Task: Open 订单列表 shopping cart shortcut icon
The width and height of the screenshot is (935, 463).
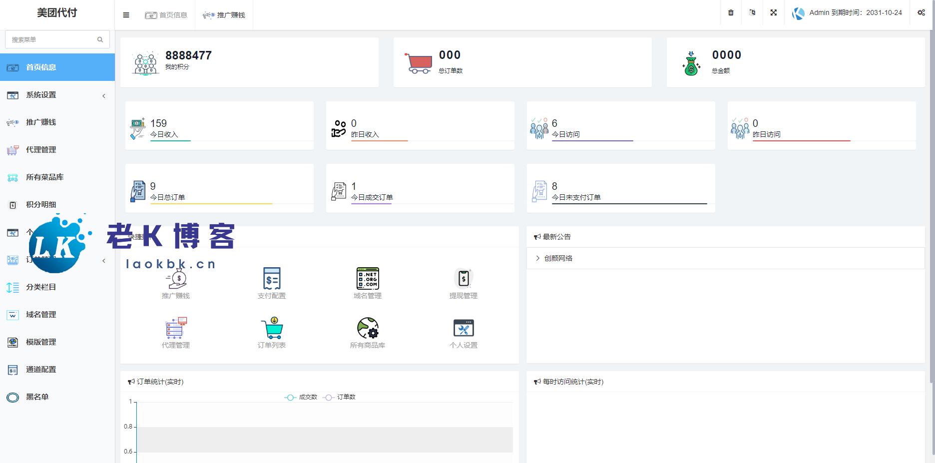Action: 272,328
